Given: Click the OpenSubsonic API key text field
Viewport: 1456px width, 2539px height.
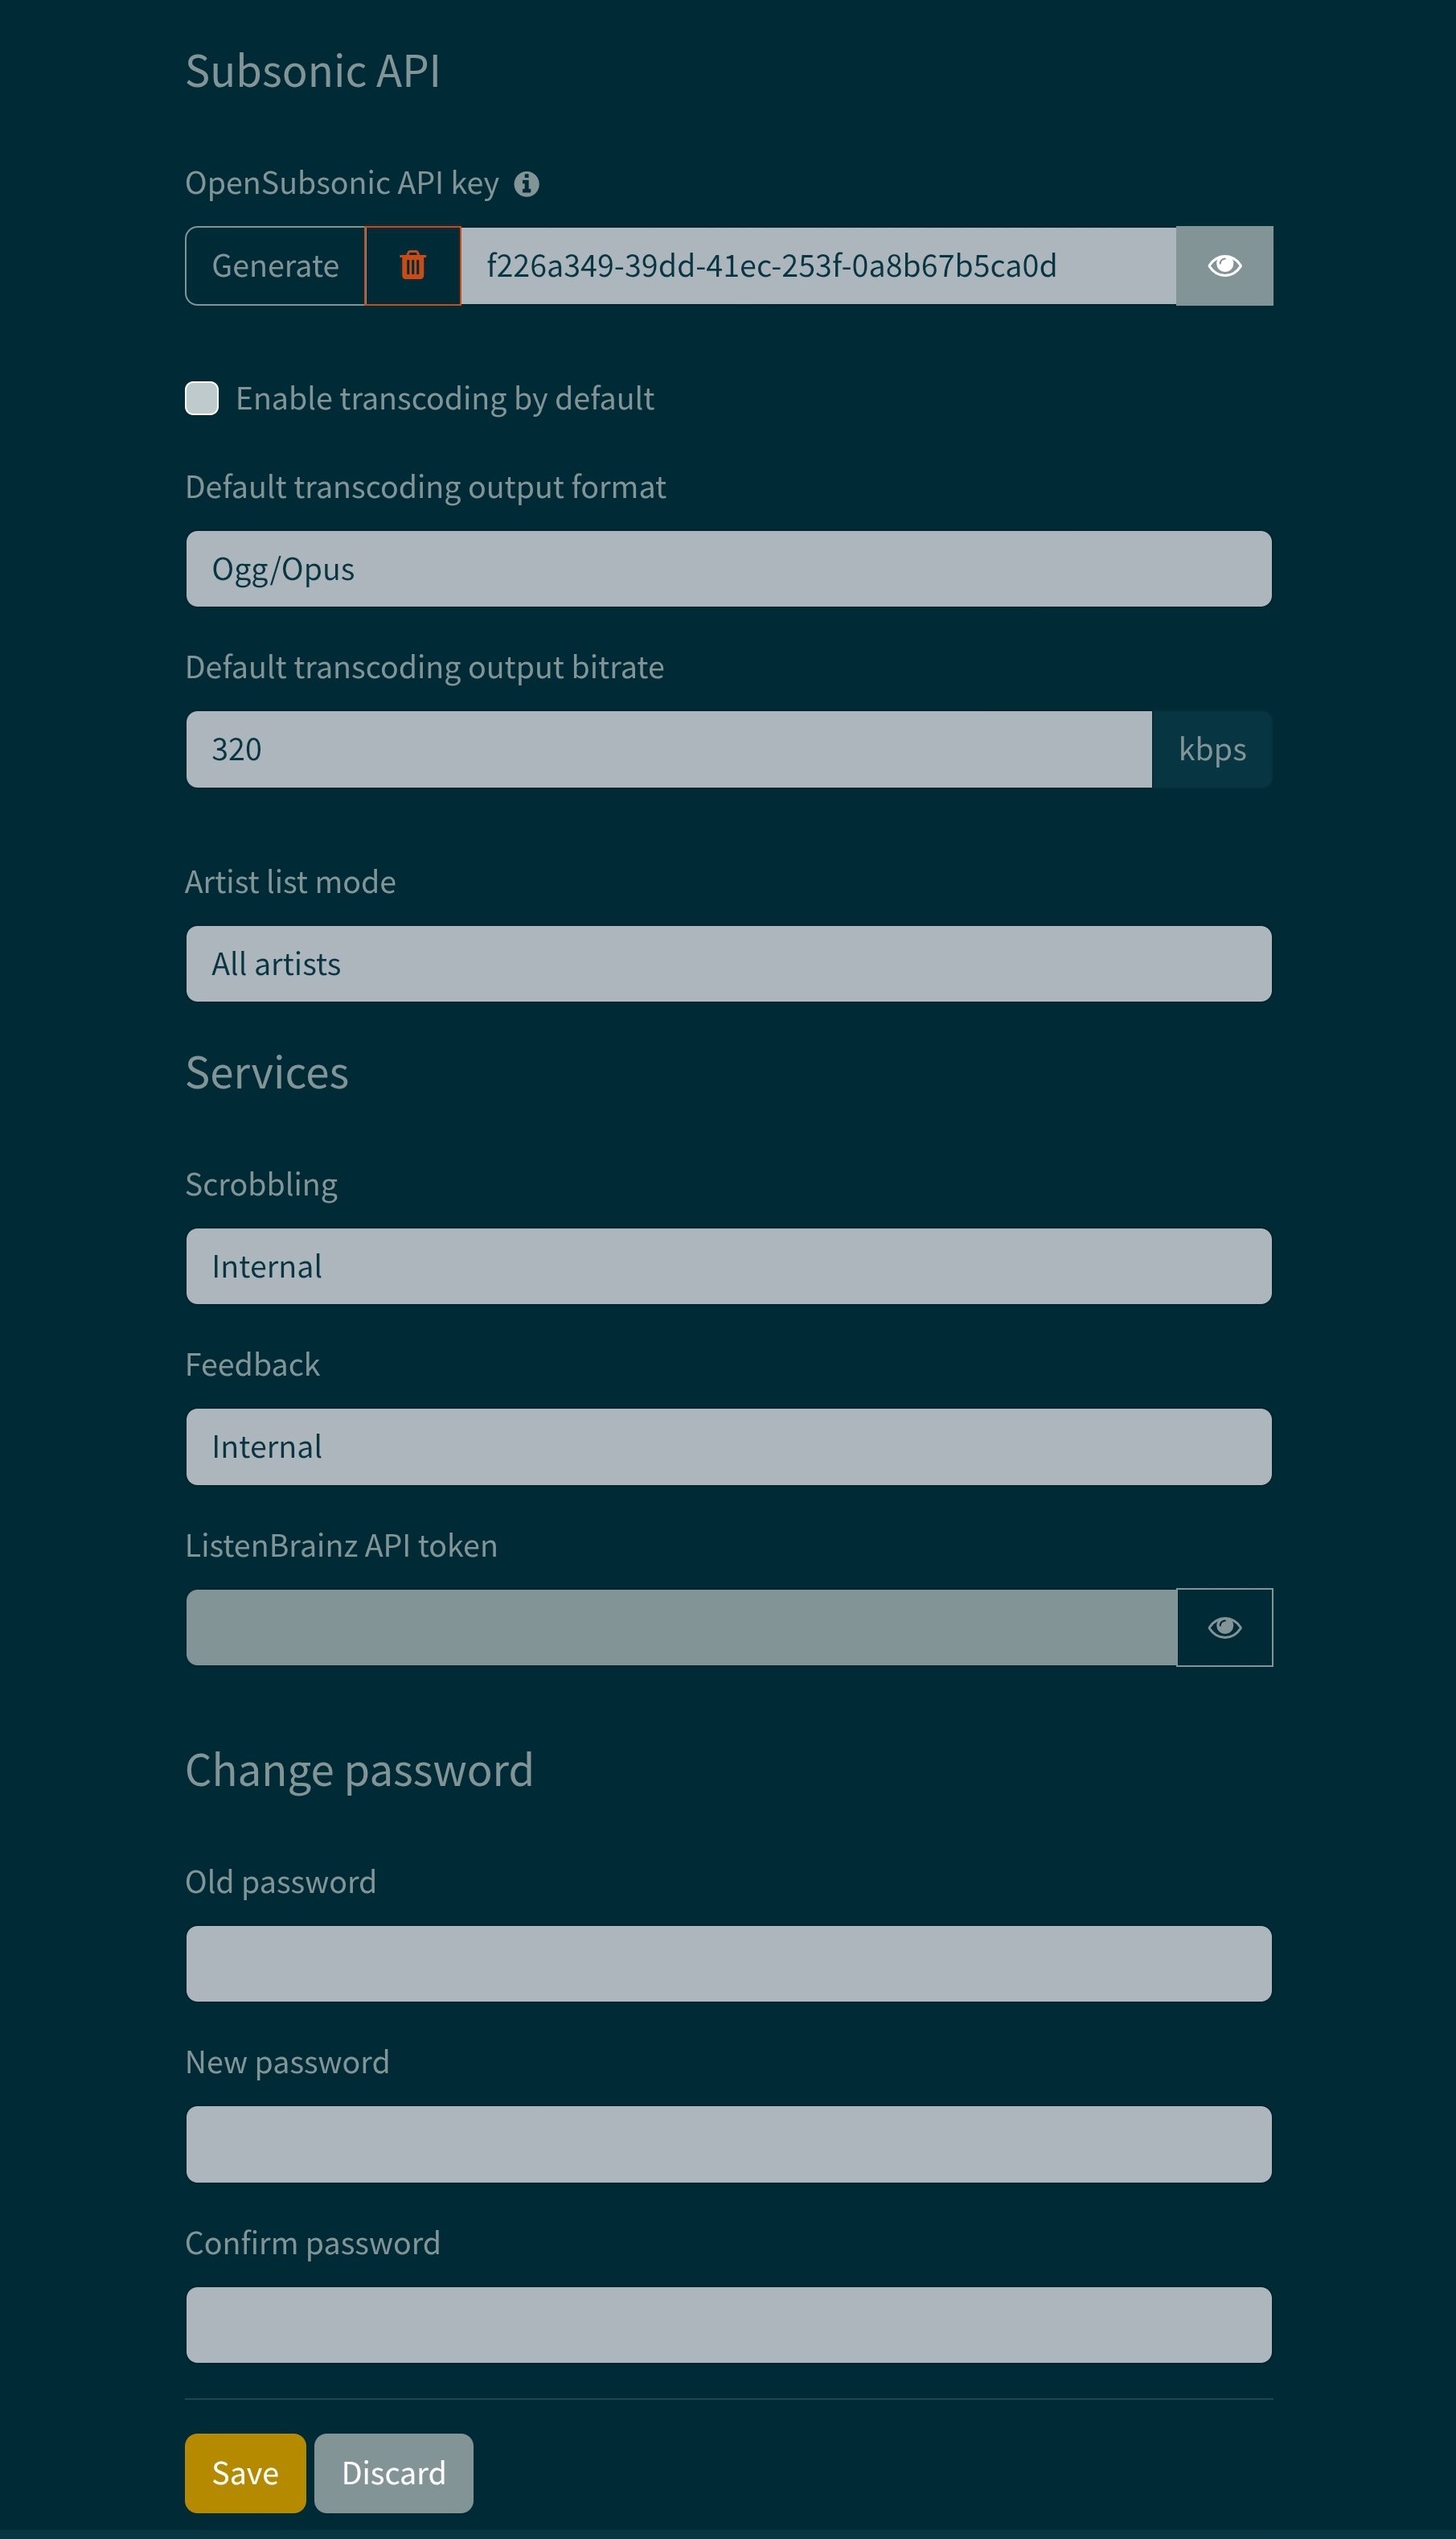Looking at the screenshot, I should [818, 266].
